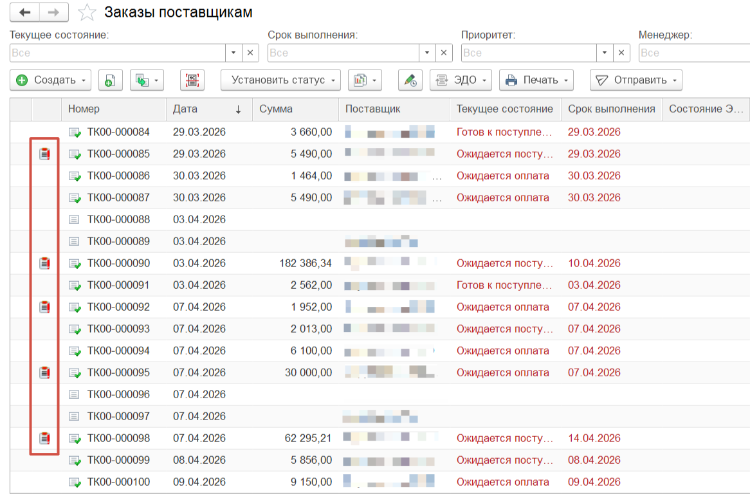Expand the Установить статус menu

333,80
